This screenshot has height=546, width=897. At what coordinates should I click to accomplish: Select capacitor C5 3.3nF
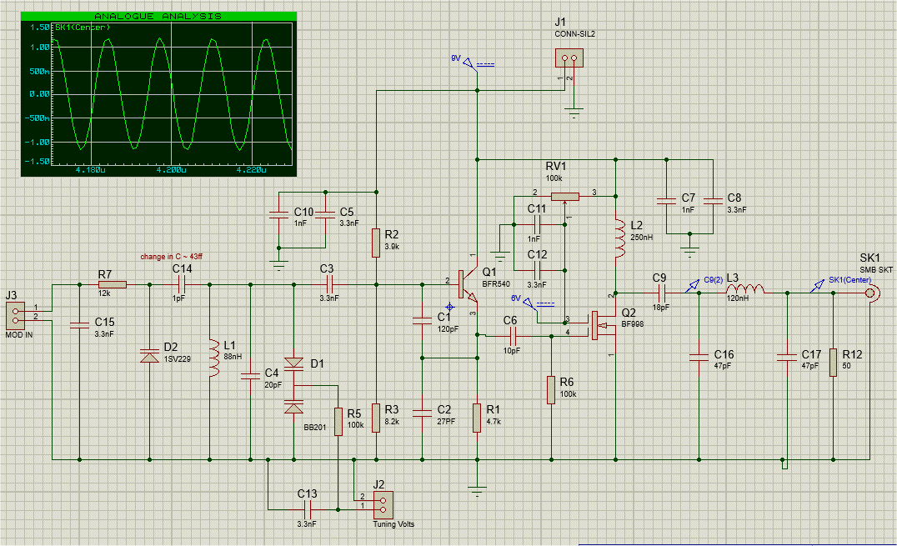(x=325, y=215)
